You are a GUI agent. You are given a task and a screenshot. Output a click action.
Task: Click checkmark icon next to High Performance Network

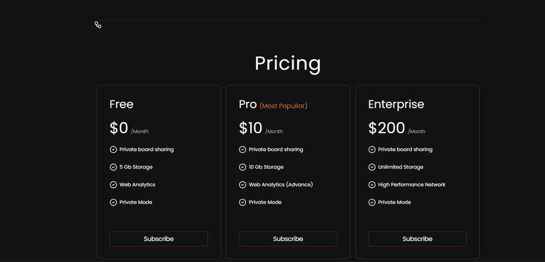[x=372, y=185]
